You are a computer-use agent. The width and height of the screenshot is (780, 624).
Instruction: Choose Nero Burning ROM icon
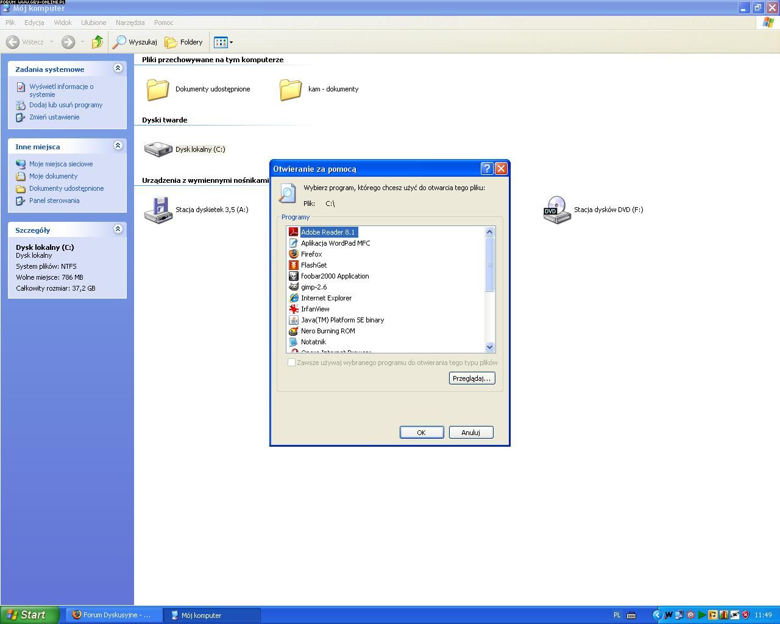pyautogui.click(x=293, y=331)
